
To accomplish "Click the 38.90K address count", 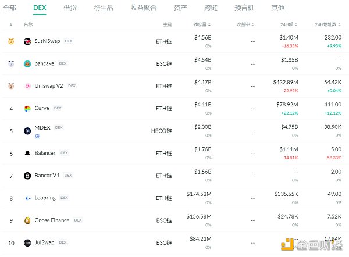I will (333, 127).
